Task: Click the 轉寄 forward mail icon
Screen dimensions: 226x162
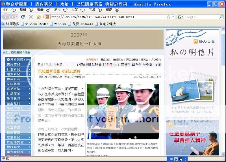Action: [x=123, y=65]
